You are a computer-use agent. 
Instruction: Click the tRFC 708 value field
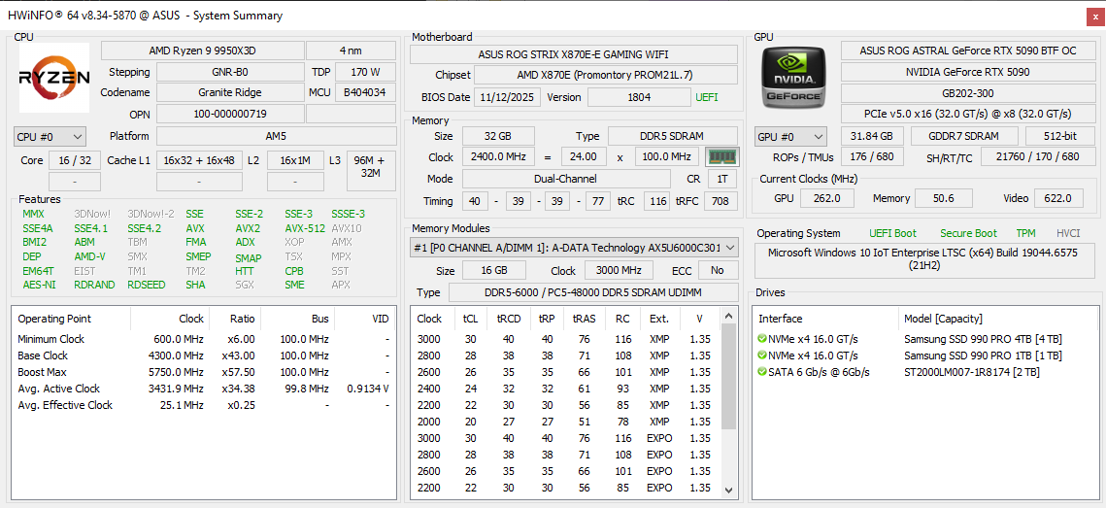pyautogui.click(x=721, y=201)
